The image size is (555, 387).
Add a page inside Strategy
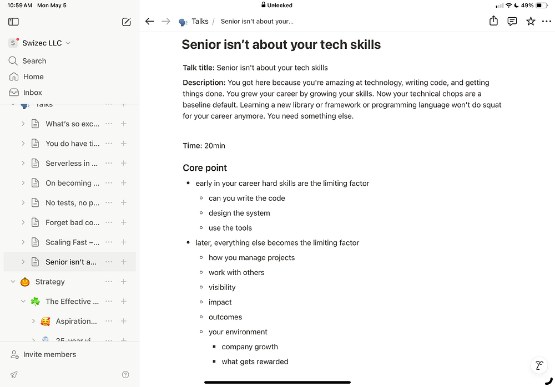tap(124, 282)
